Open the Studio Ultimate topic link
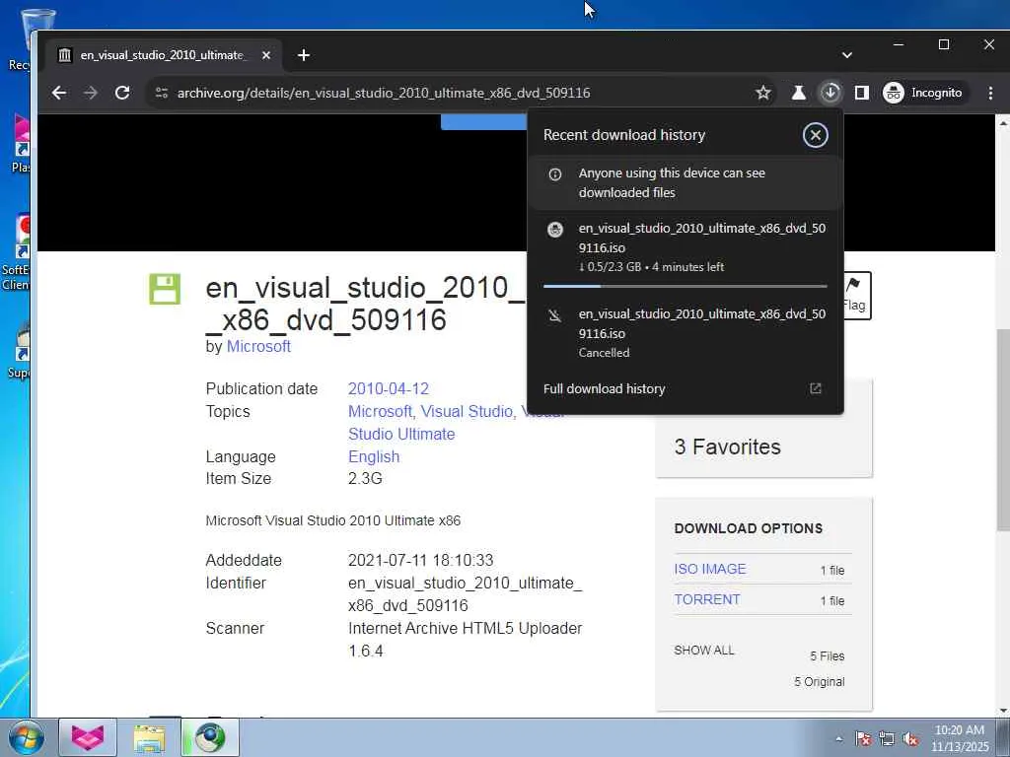Screen dimensions: 1010x757 (401, 434)
